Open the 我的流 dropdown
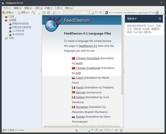The width and height of the screenshot is (166, 134). pyautogui.click(x=132, y=19)
